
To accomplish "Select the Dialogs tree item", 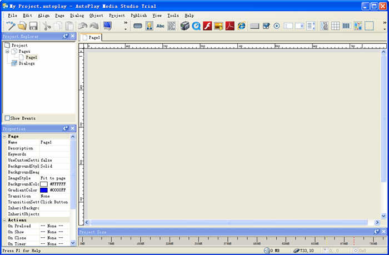I will point(27,63).
